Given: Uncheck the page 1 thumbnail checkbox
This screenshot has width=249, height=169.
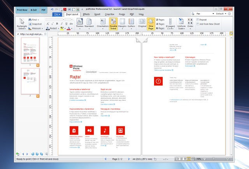Looking at the screenshot, I should (38, 64).
